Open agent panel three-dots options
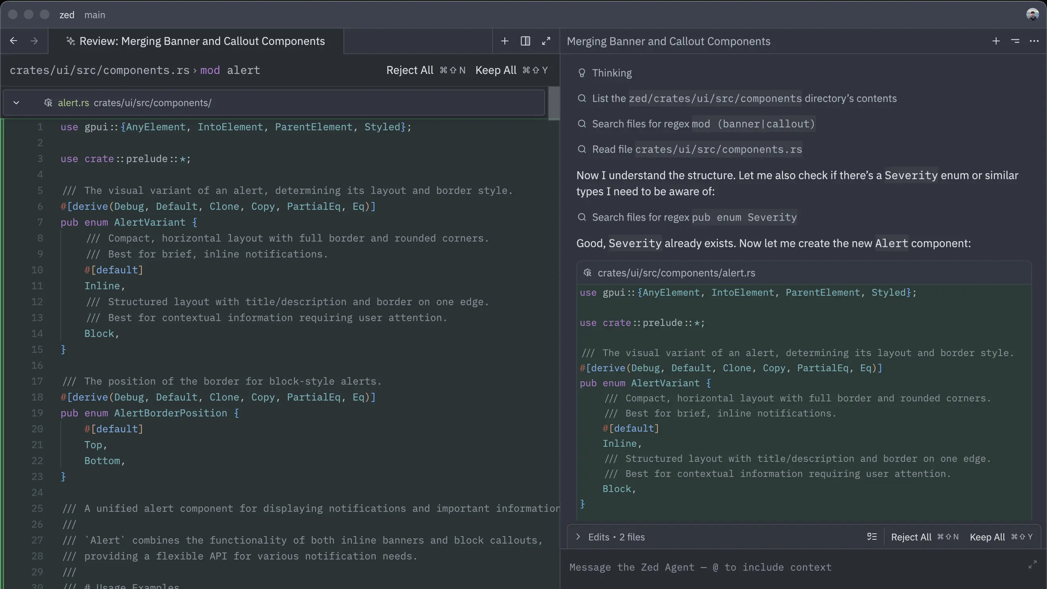The width and height of the screenshot is (1047, 589). (x=1034, y=41)
